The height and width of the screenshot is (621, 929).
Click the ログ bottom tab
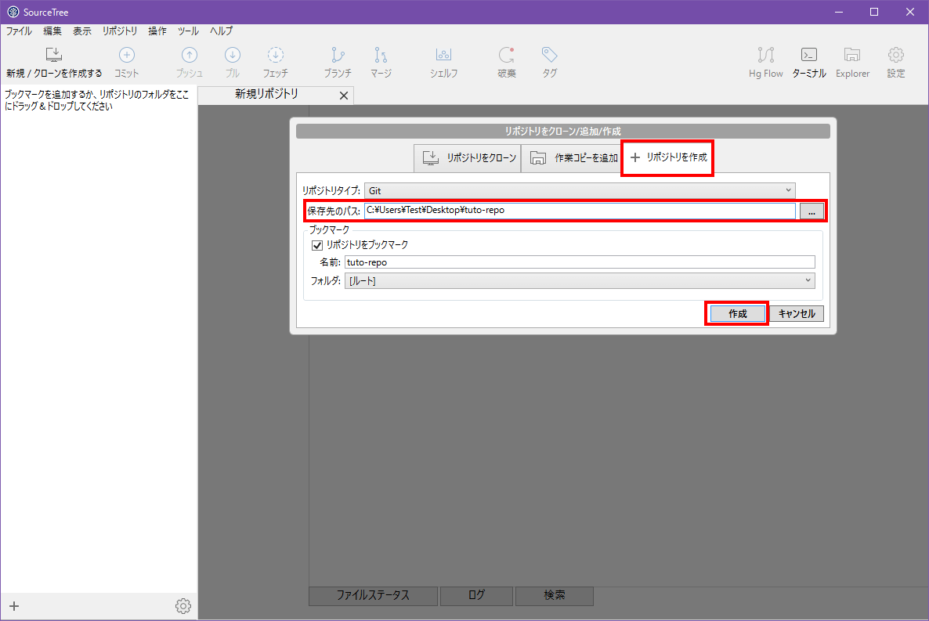click(x=476, y=595)
